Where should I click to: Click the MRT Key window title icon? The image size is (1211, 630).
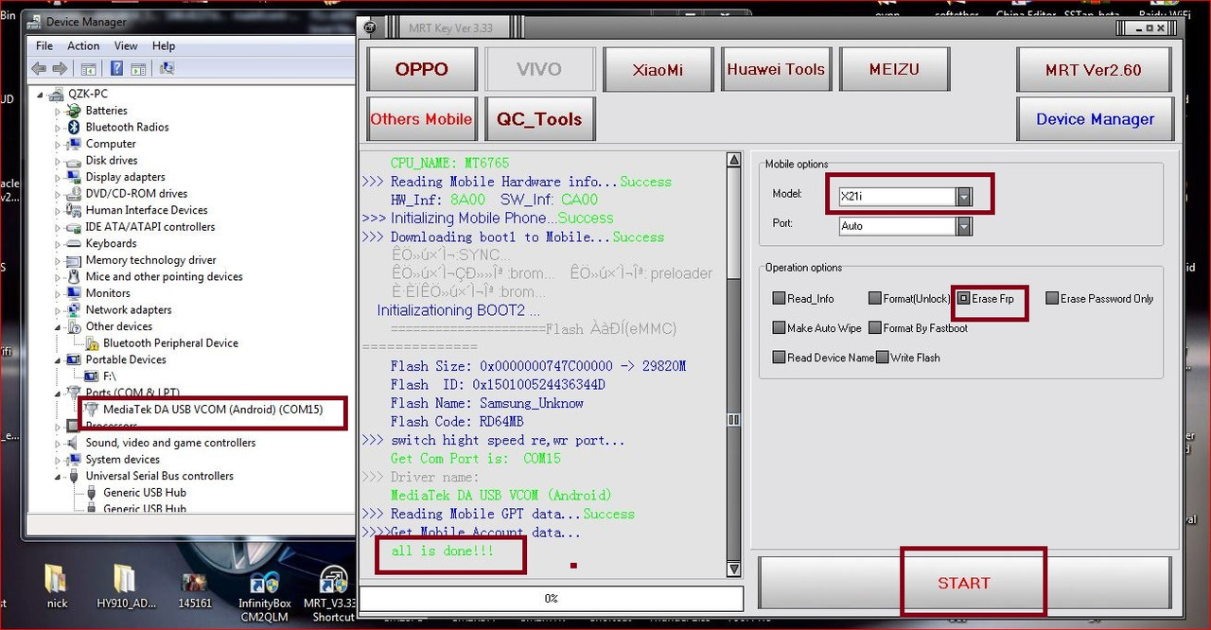pos(369,27)
